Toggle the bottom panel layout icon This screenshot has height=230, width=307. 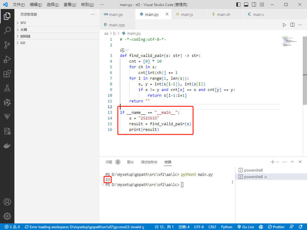246,4
